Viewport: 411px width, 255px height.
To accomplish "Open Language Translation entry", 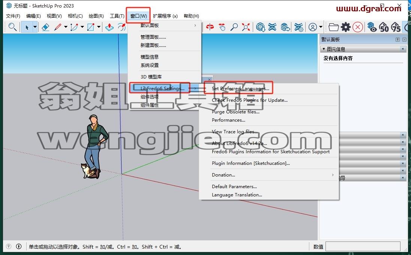I will pyautogui.click(x=237, y=195).
